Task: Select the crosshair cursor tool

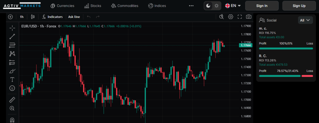Action: [x=12, y=28]
